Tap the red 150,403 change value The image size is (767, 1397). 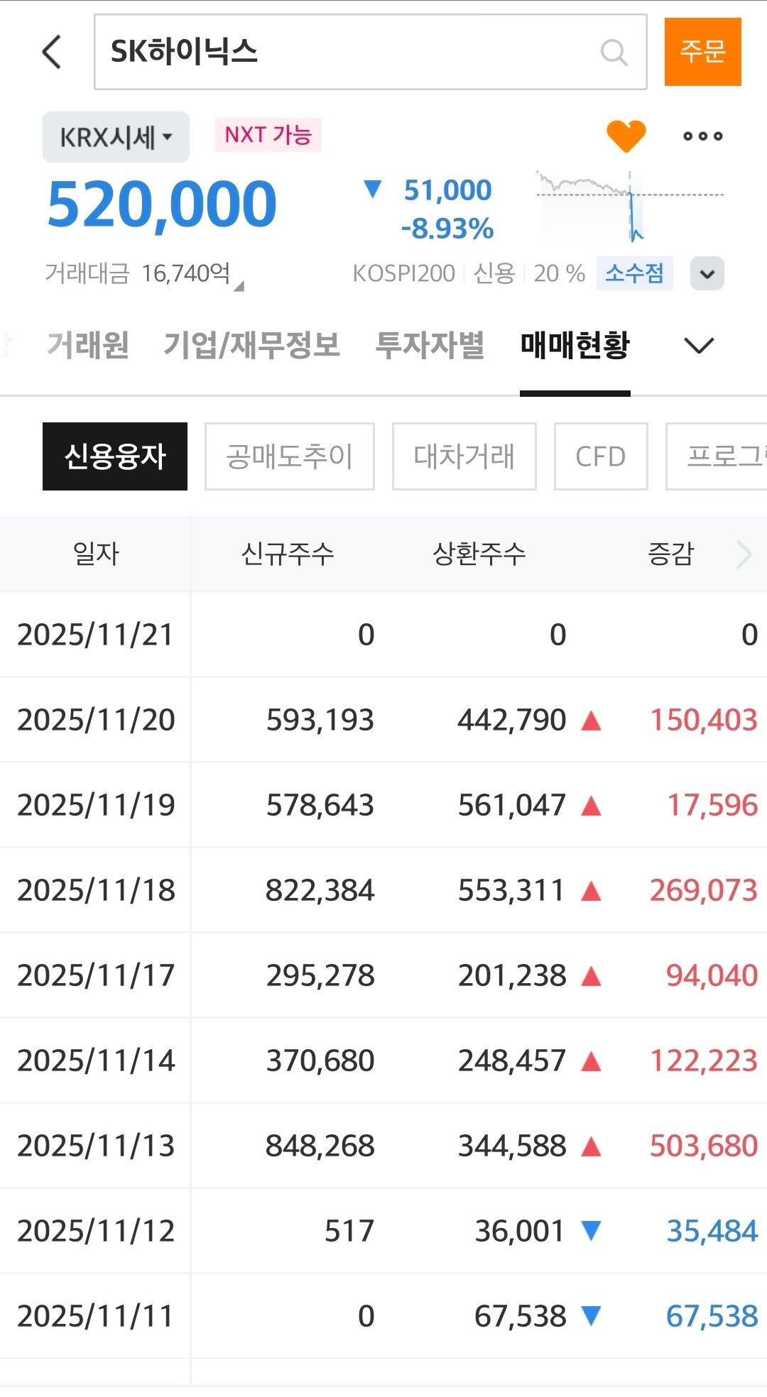tap(704, 720)
